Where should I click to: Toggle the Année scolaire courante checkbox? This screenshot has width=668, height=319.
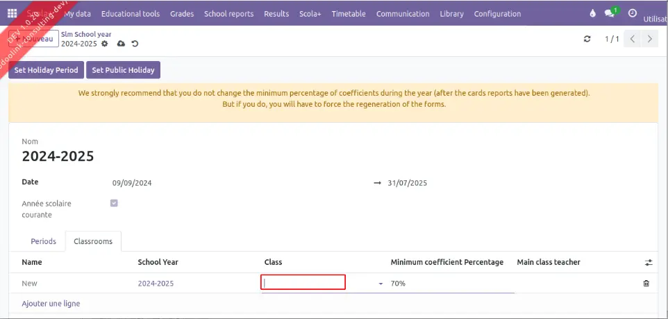click(114, 203)
